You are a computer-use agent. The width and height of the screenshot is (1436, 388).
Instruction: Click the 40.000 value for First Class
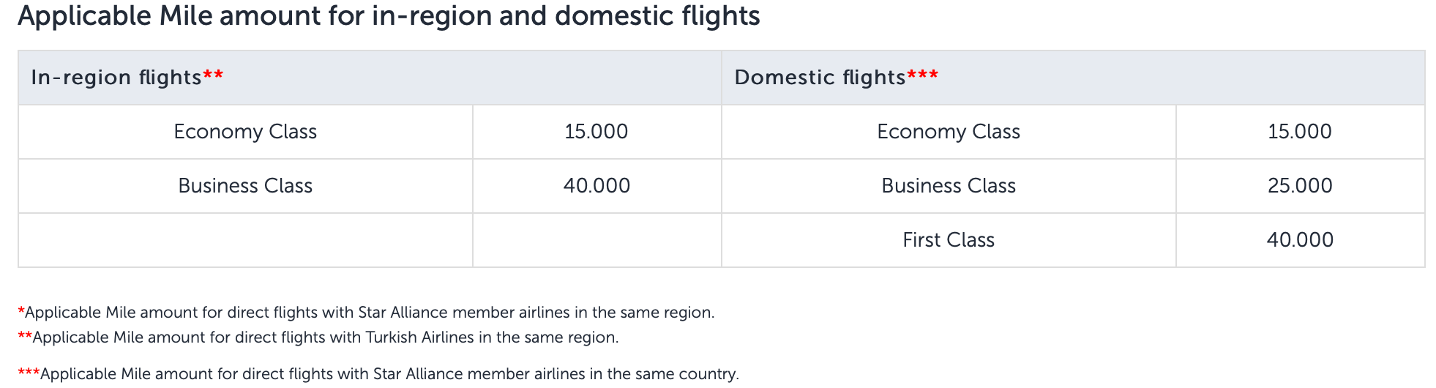1300,240
